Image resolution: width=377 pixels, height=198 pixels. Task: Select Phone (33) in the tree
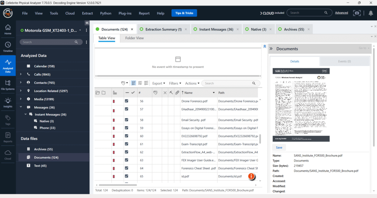click(47, 128)
